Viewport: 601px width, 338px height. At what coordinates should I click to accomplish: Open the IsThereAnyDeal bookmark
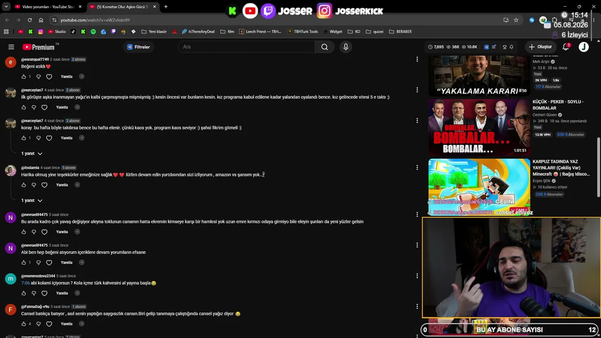(x=198, y=31)
